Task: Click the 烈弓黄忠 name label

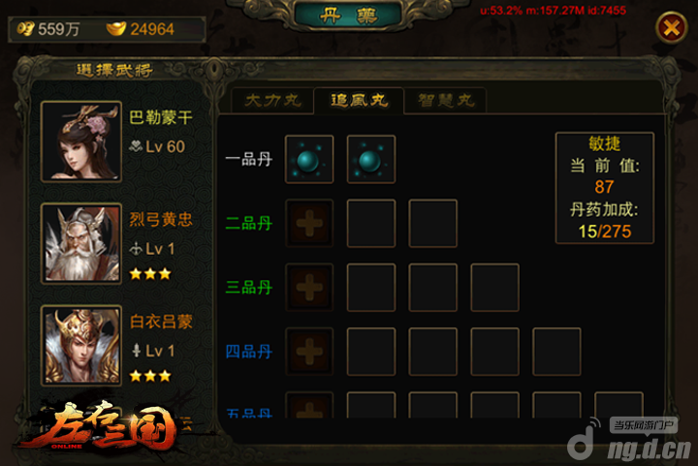Action: 161,219
